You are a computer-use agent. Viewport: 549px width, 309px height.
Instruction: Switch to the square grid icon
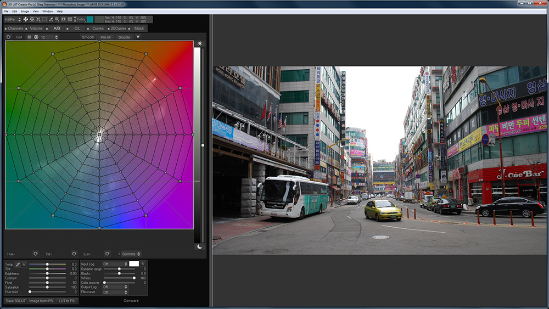(29, 37)
